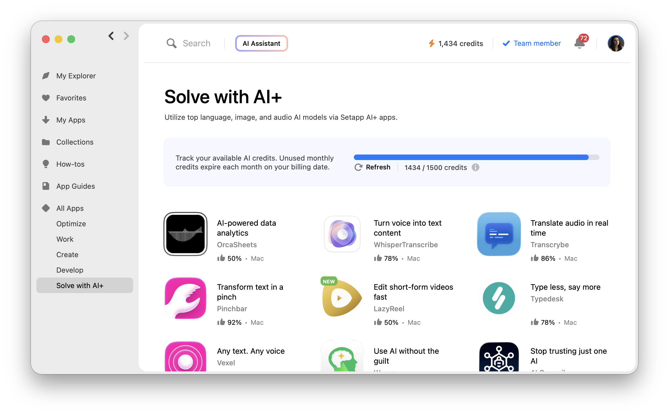
Task: Click 'Transform text in a pinch' title
Action: [250, 292]
